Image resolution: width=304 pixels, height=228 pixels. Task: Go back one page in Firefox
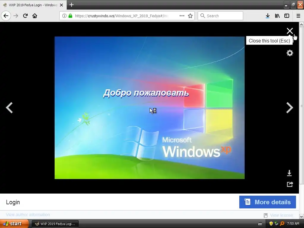pyautogui.click(x=6, y=16)
